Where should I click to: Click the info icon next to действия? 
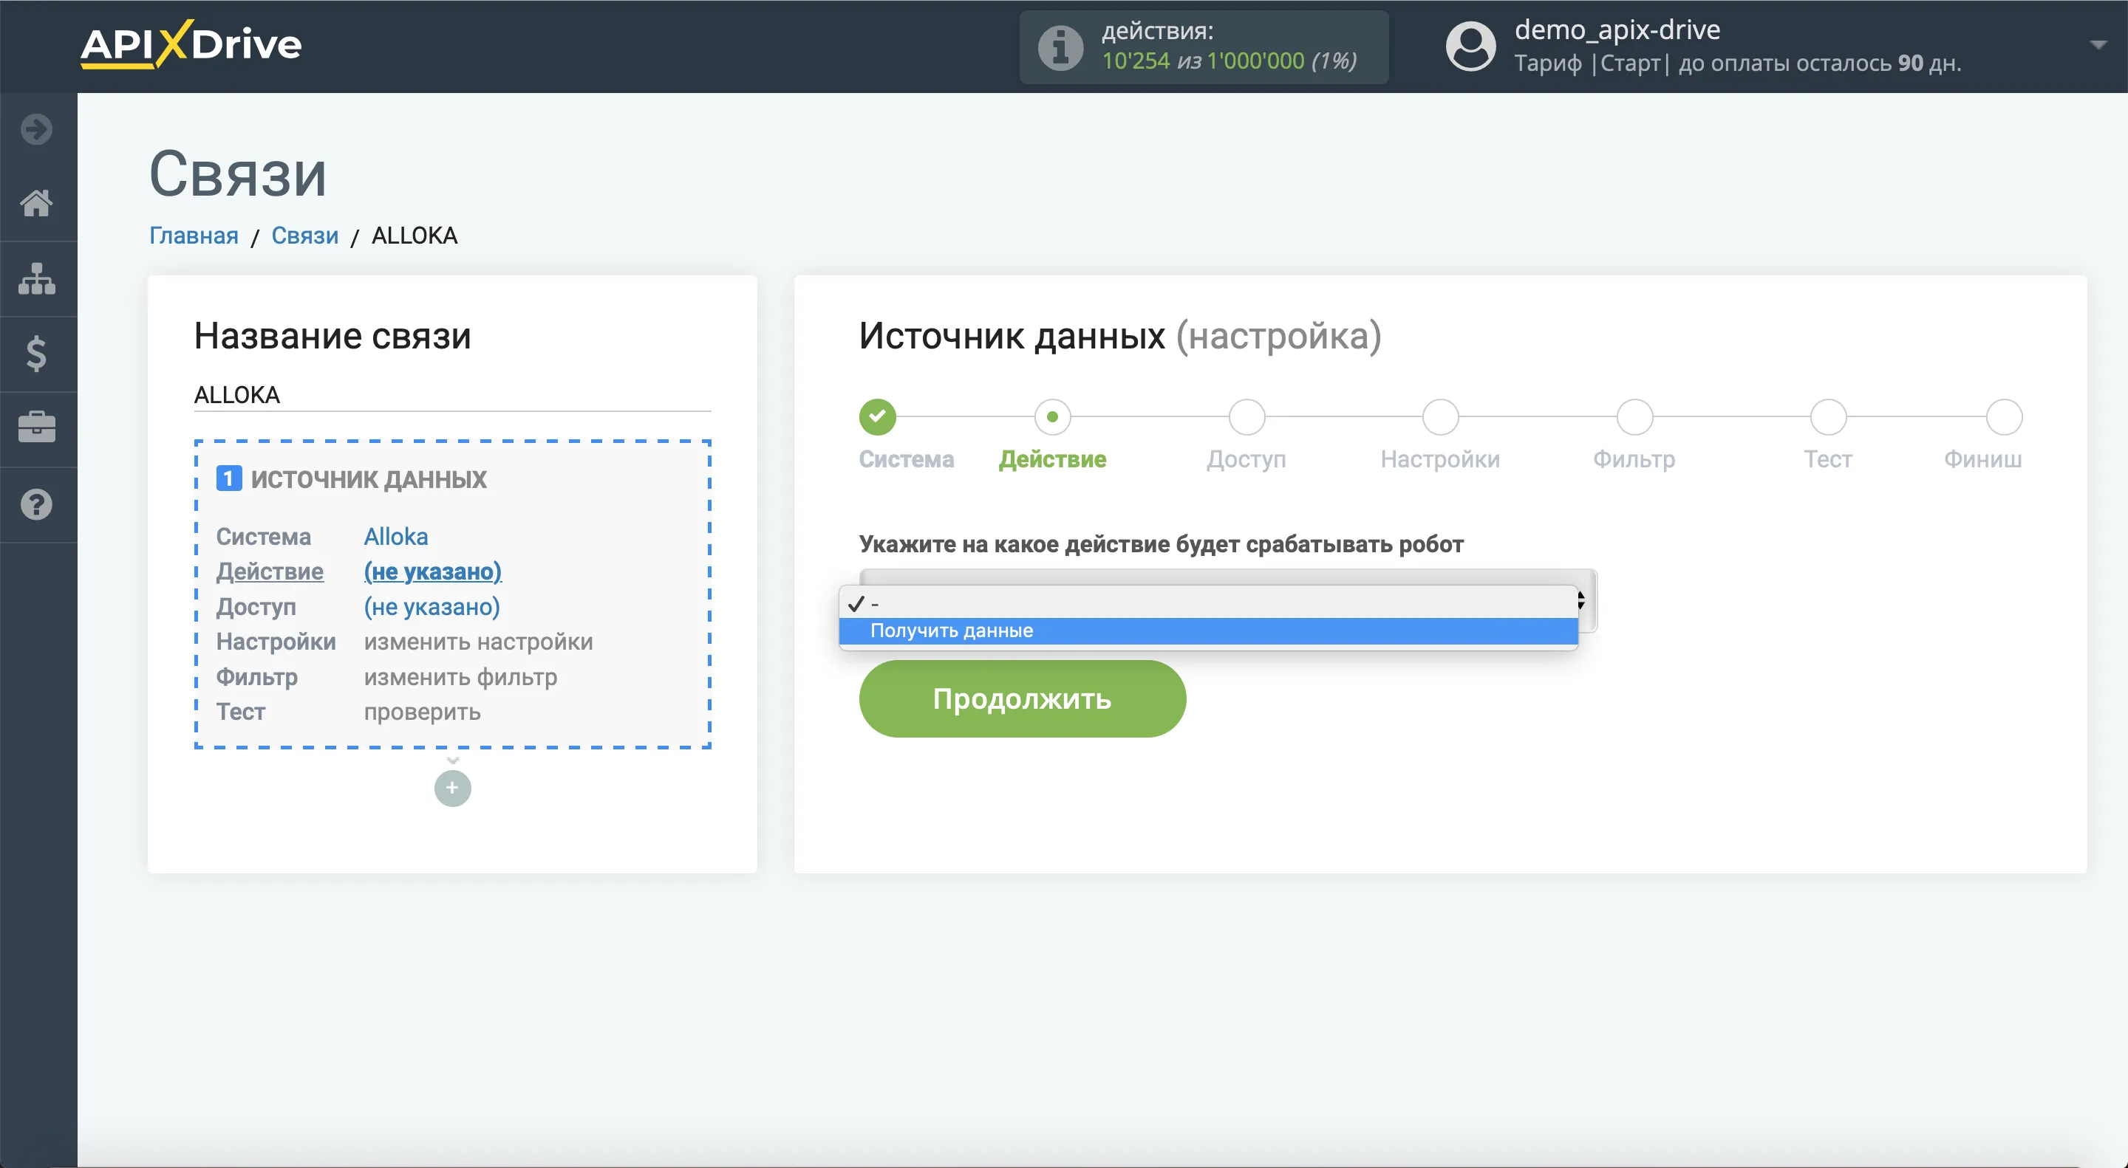click(x=1061, y=47)
